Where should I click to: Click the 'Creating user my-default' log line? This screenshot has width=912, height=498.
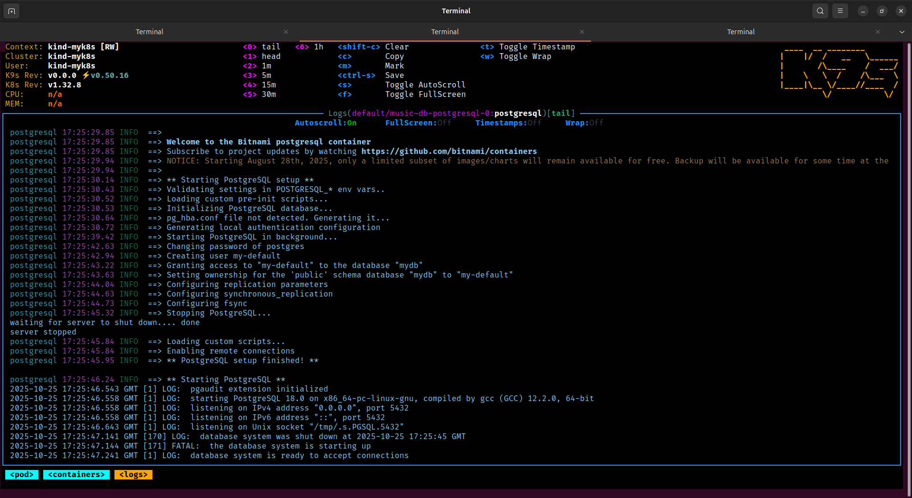coord(145,256)
